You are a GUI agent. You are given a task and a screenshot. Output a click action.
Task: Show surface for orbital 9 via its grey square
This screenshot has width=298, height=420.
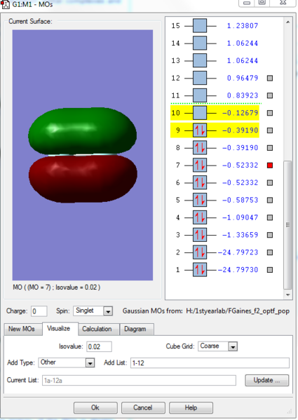pos(270,130)
